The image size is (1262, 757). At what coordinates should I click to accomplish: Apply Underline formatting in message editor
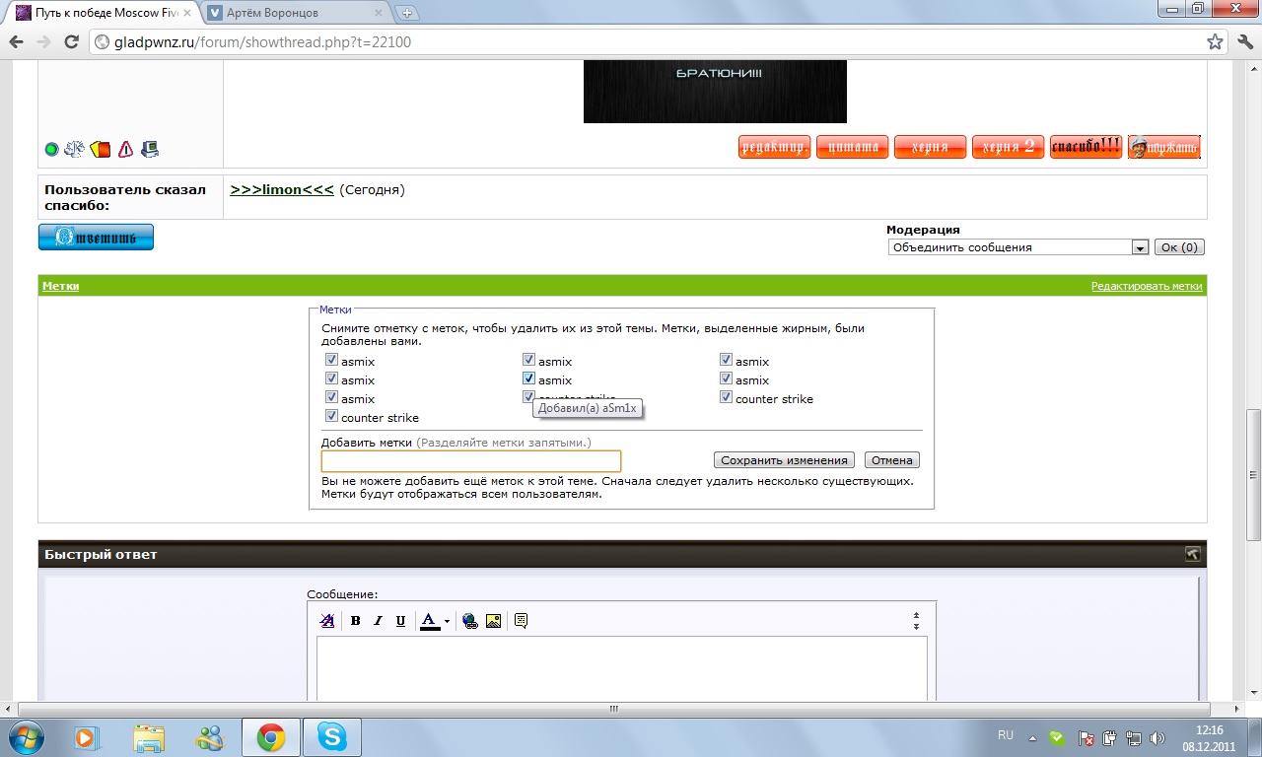coord(400,621)
